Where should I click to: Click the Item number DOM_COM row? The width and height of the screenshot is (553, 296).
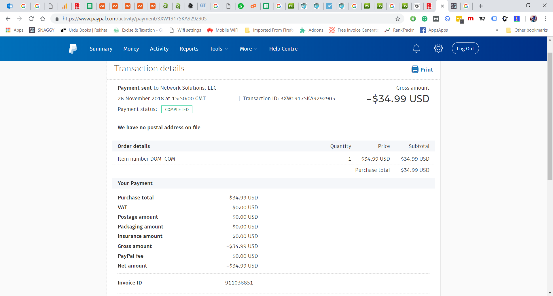tap(273, 159)
